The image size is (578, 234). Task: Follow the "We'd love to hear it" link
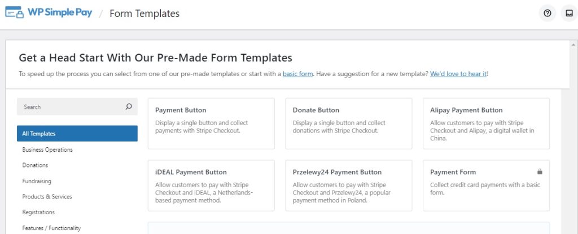pyautogui.click(x=458, y=74)
